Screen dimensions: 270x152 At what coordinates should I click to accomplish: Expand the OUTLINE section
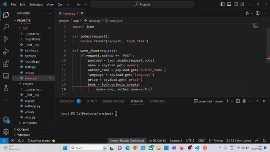pyautogui.click(x=34, y=130)
